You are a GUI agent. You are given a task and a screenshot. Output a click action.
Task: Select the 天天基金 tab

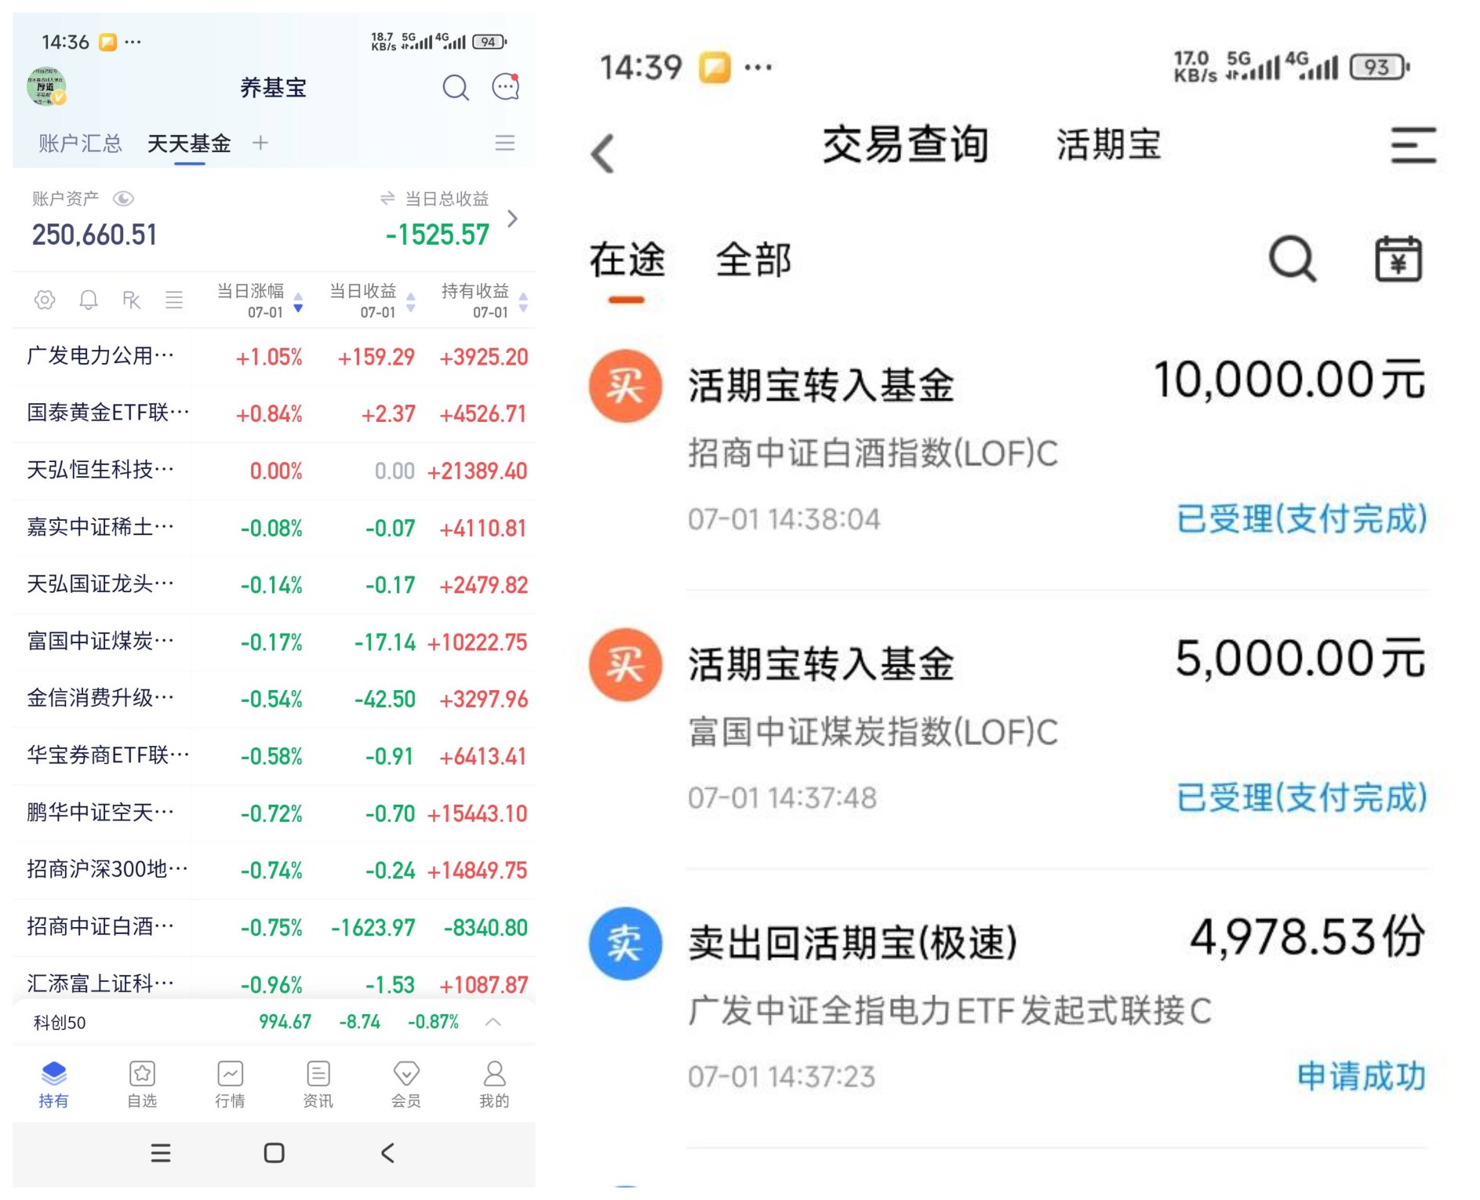click(189, 144)
